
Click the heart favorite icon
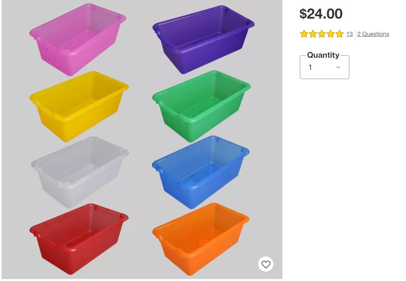pos(266,264)
